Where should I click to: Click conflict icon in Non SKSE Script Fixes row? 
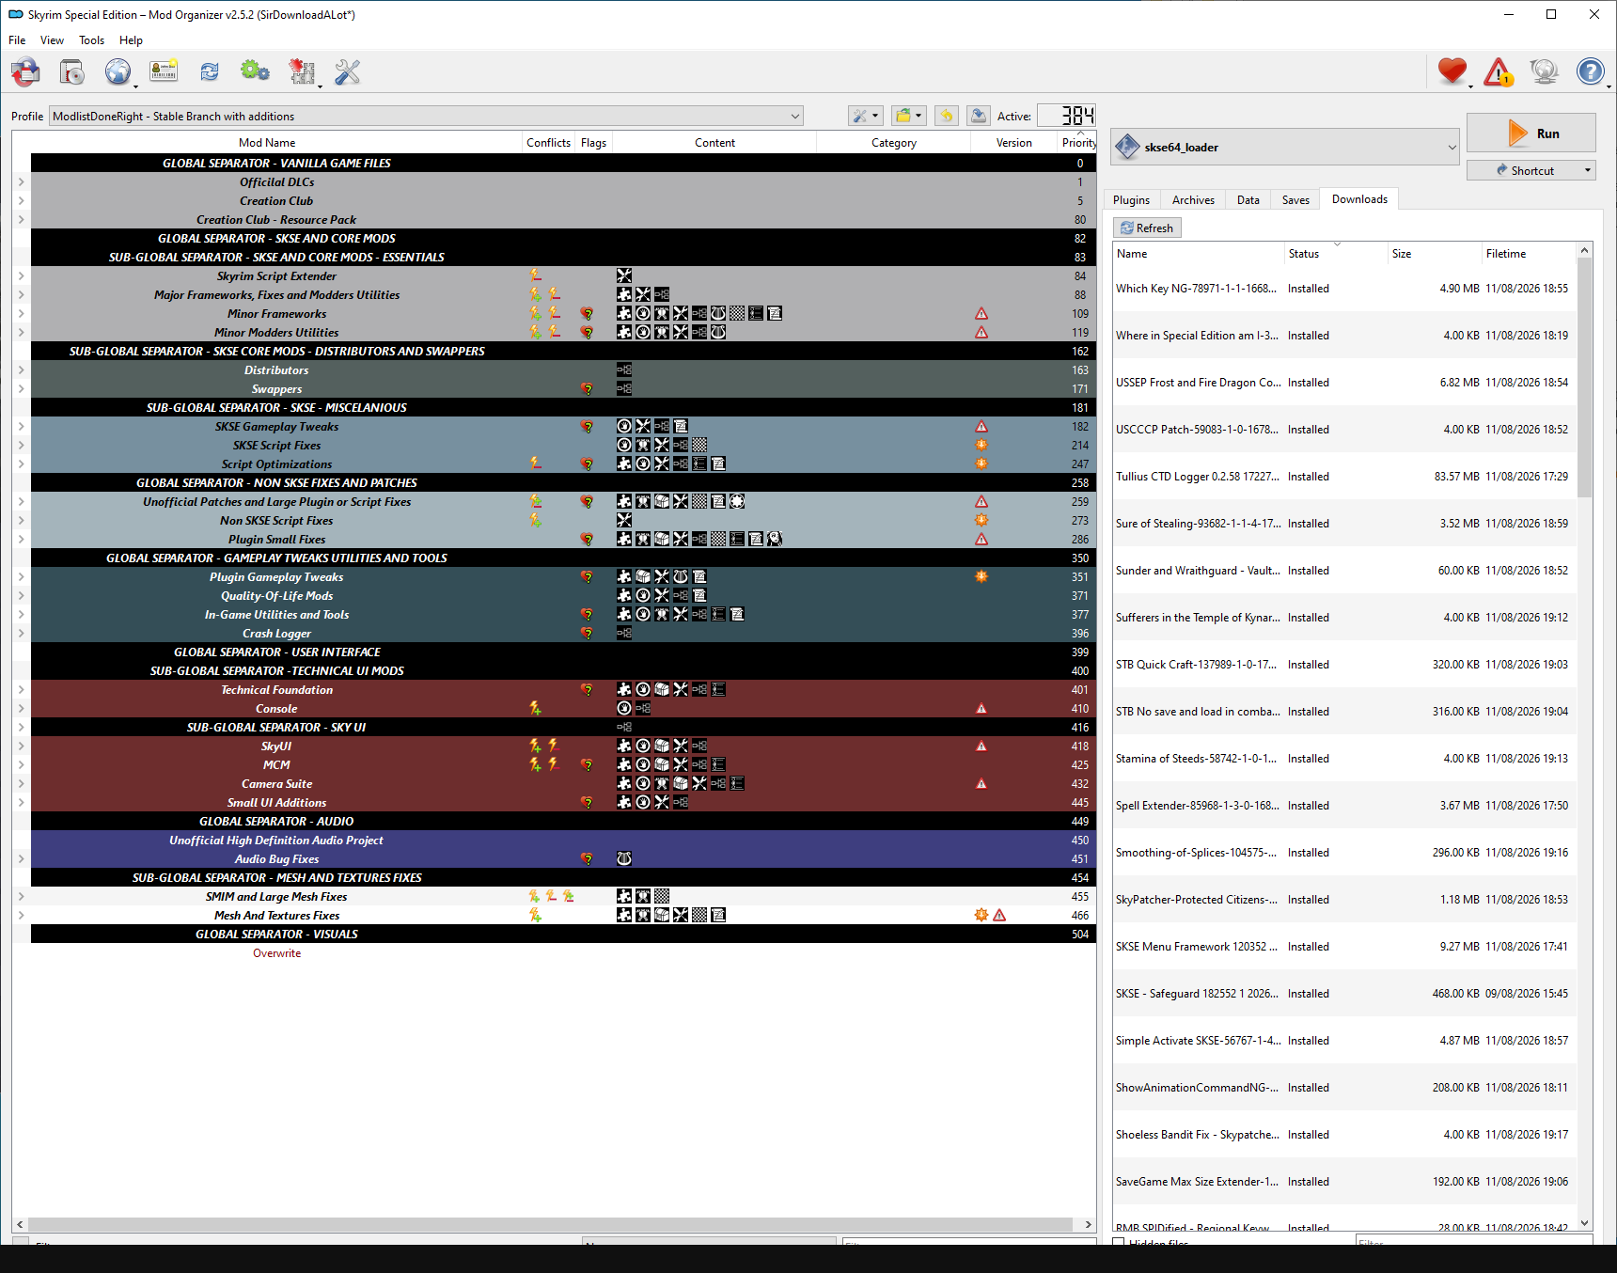536,520
